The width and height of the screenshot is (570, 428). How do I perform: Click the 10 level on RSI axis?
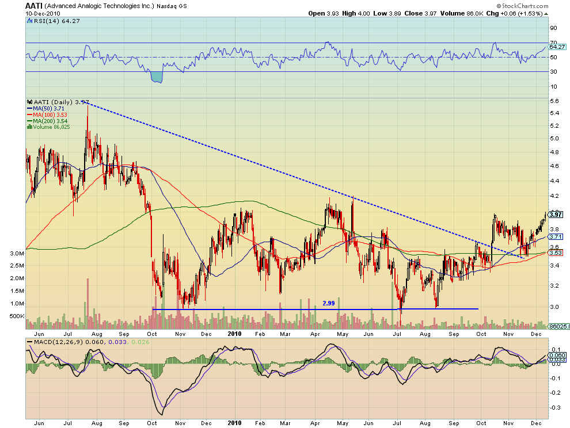tap(554, 86)
